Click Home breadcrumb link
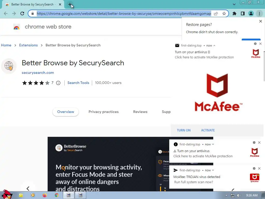 point(6,45)
